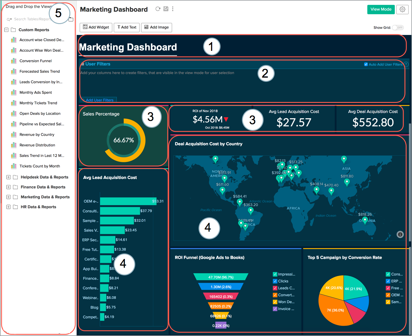The width and height of the screenshot is (412, 336).
Task: Expand the HR Data & Reports folder
Action: (x=8, y=207)
